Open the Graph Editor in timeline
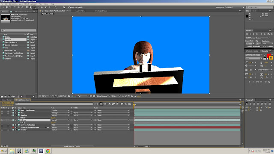This screenshot has width=274, height=154. tap(129, 104)
